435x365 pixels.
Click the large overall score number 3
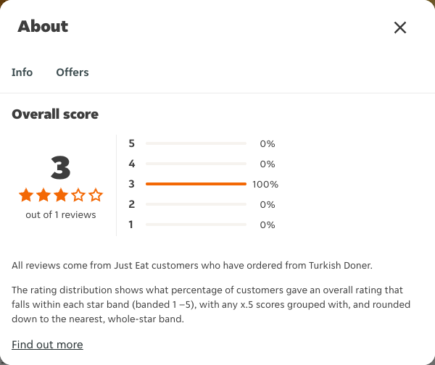60,167
